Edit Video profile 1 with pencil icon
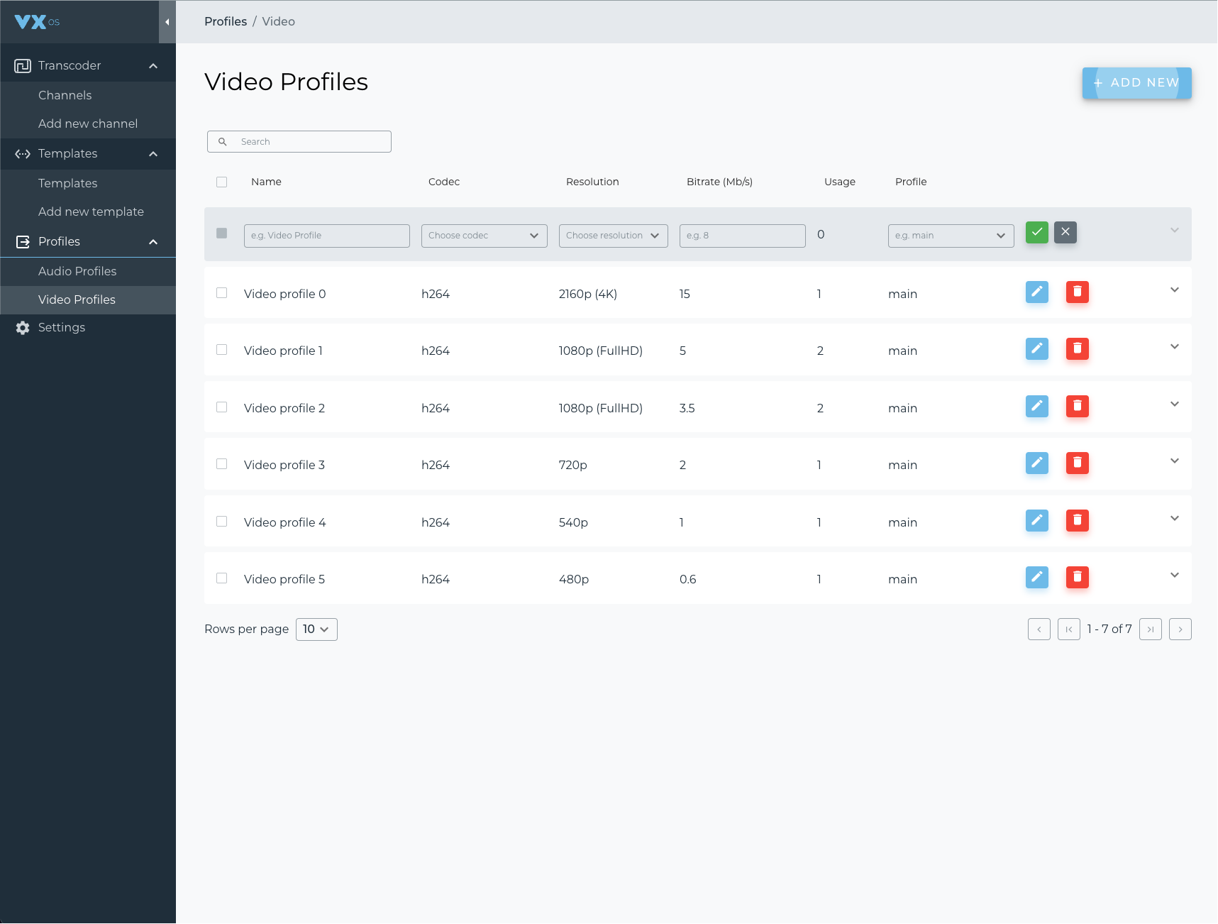Viewport: 1218px width, 924px height. (x=1037, y=349)
